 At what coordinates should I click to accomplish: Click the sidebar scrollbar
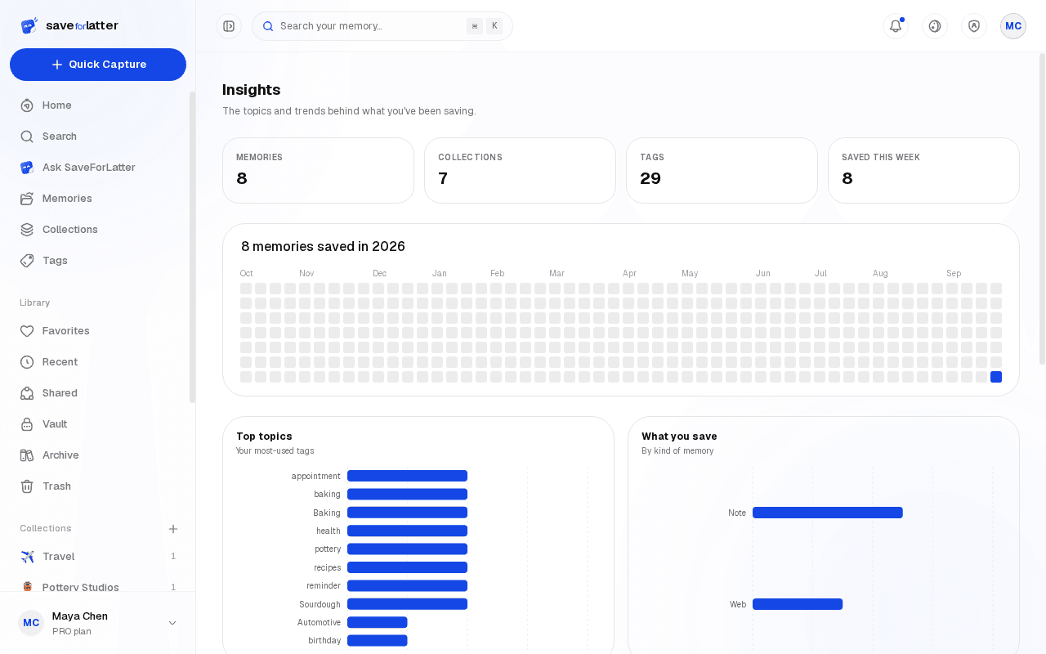coord(192,247)
